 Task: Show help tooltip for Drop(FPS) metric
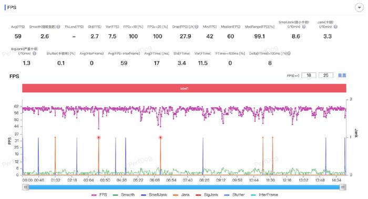(x=197, y=27)
